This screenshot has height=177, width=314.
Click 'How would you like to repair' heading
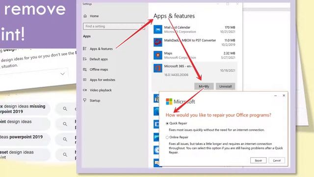click(x=218, y=115)
